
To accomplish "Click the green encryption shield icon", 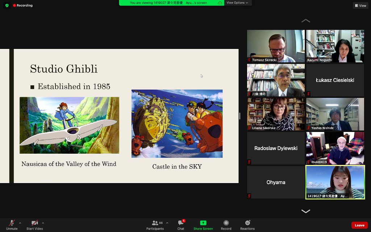I will (x=7, y=5).
